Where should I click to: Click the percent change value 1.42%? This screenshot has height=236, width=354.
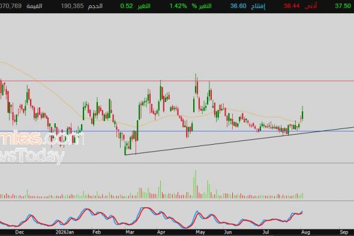tap(178, 6)
